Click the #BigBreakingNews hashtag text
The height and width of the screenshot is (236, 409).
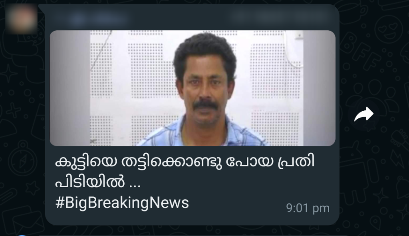point(122,203)
